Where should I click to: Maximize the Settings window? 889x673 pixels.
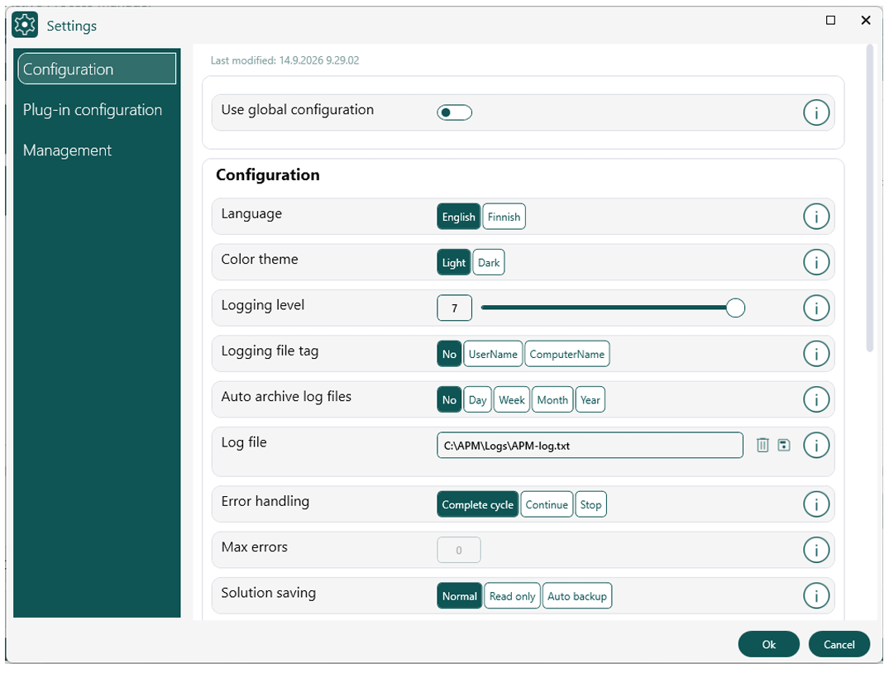point(830,21)
